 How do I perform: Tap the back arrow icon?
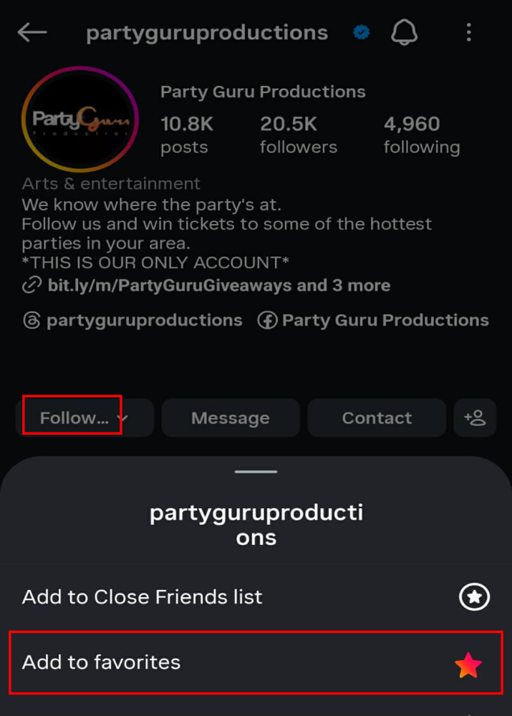(32, 32)
